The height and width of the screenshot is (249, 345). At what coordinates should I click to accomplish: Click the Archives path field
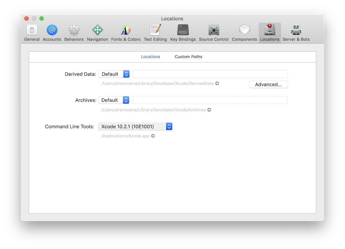pyautogui.click(x=210, y=100)
